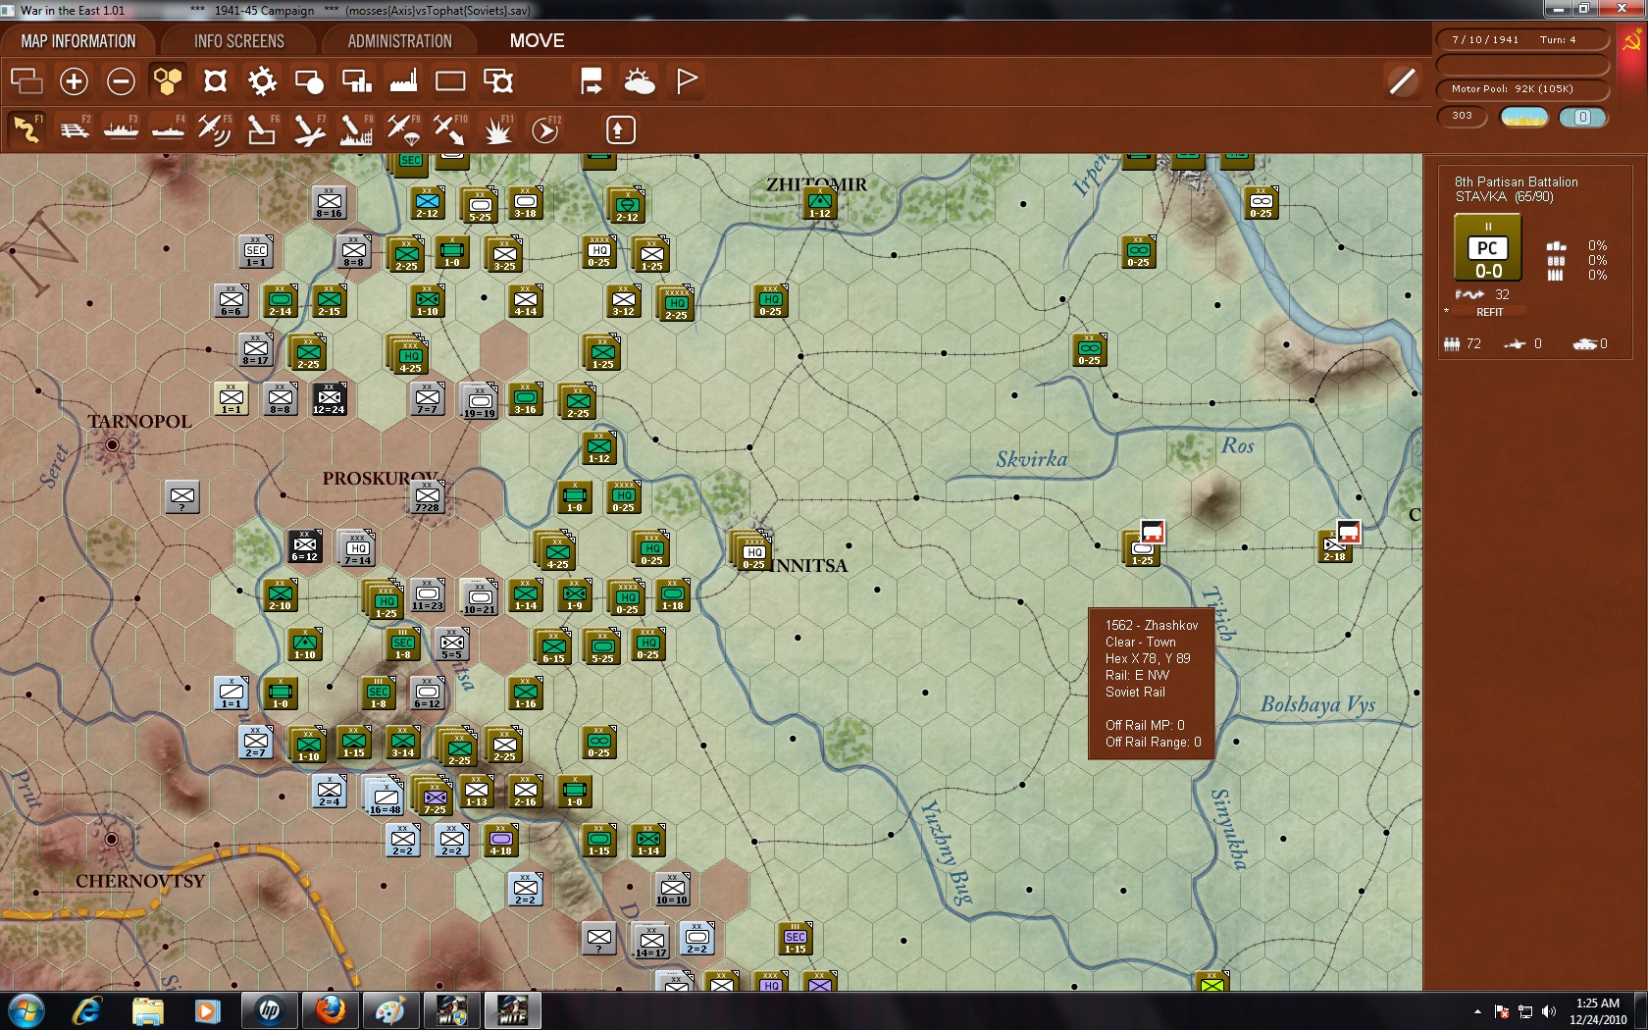Zoom in the map with plus icon
Screen dimensions: 1648x1030
[x=74, y=80]
